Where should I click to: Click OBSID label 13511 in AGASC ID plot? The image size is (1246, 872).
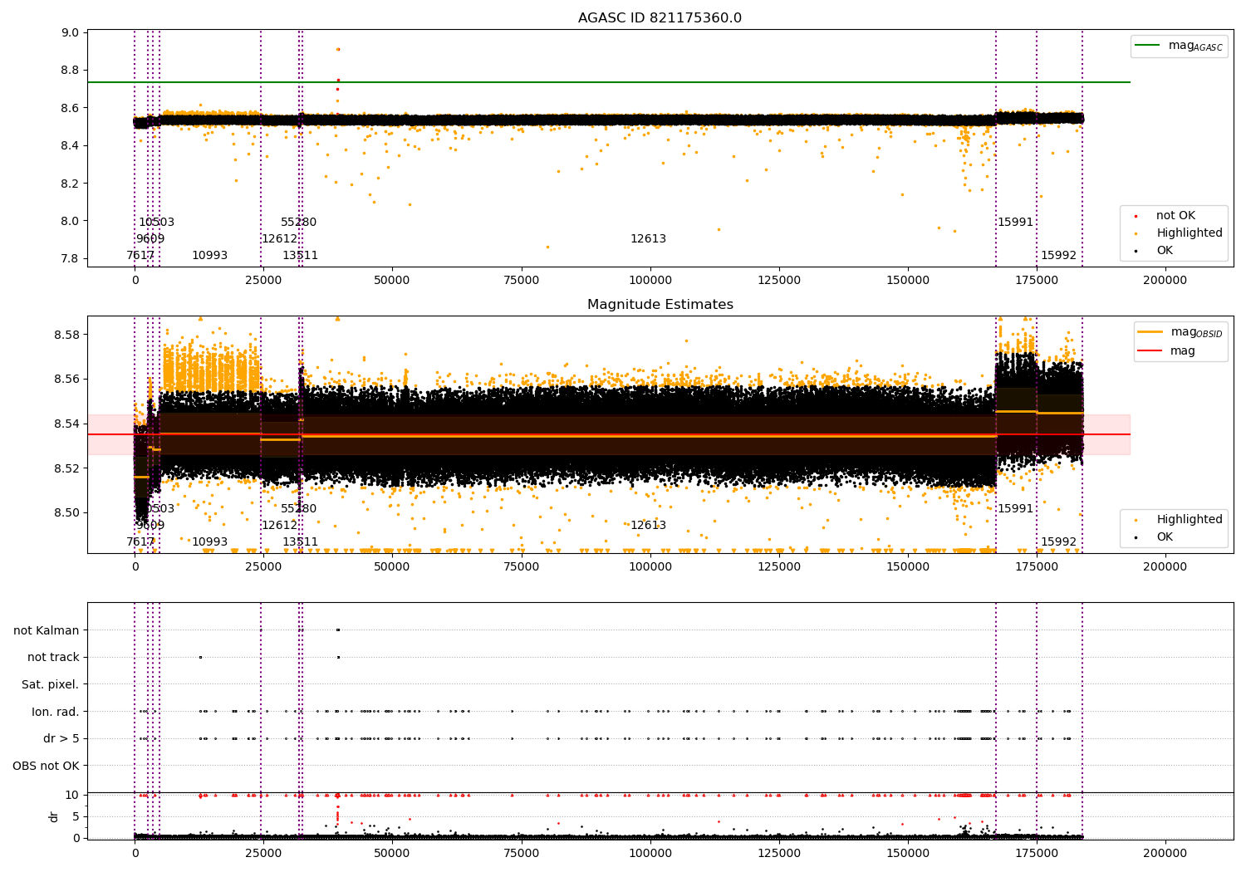tap(300, 256)
